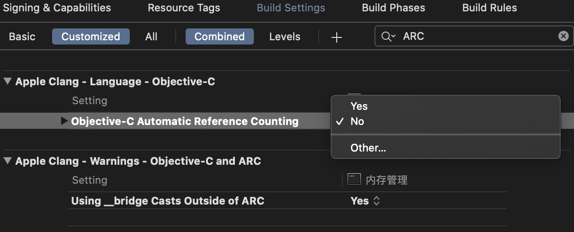Click the plus icon to add build setting

[x=336, y=37]
